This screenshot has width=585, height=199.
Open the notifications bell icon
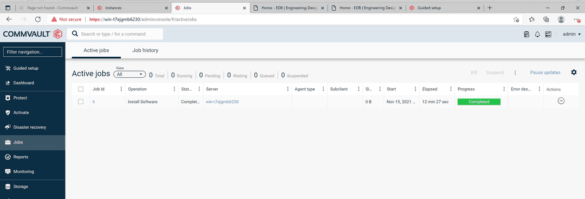pos(537,34)
